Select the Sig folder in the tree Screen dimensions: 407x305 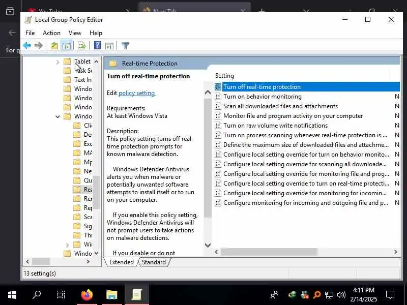[82, 226]
